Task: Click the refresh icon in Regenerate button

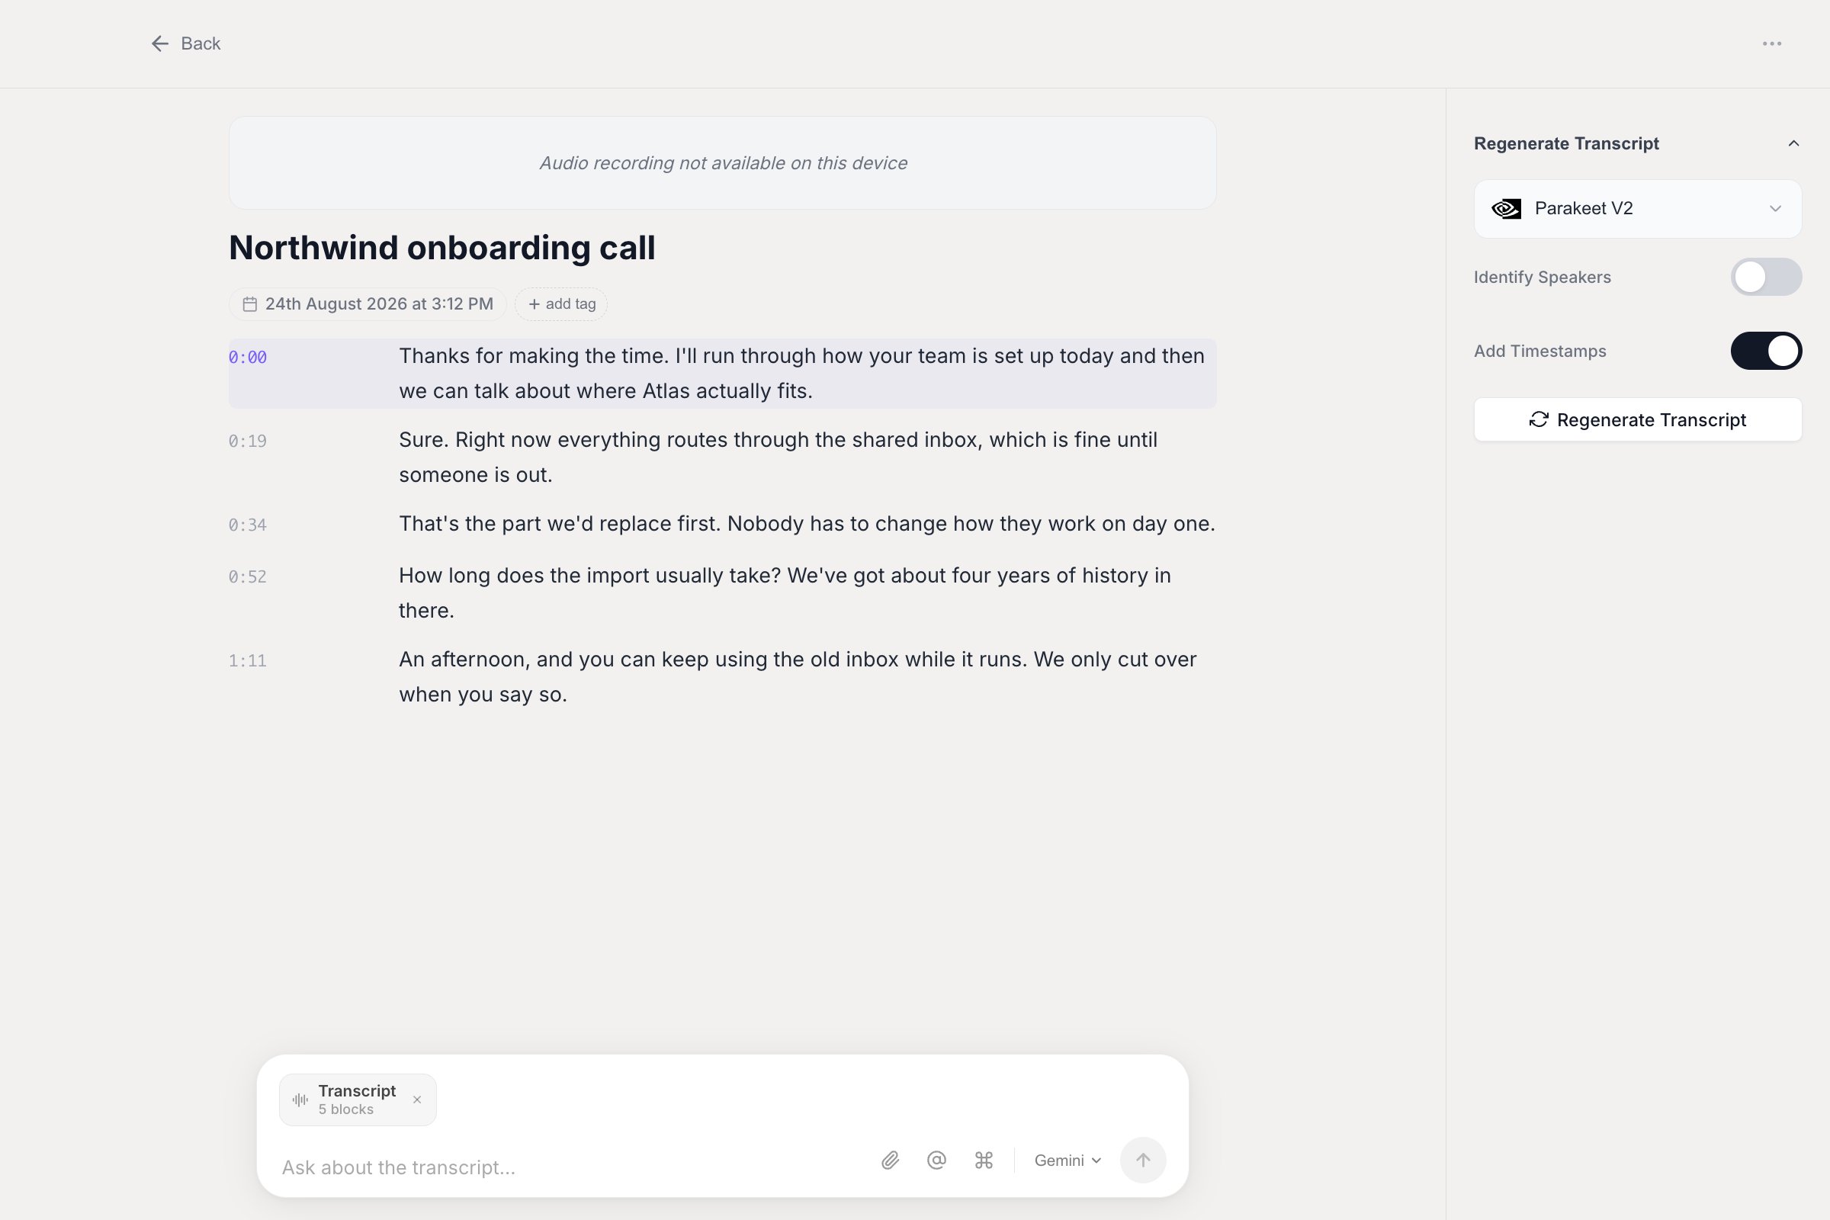Action: (x=1538, y=419)
